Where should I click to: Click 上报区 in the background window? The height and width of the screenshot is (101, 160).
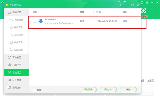point(150,81)
